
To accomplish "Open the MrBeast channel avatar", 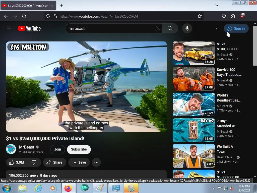I will coord(11,149).
